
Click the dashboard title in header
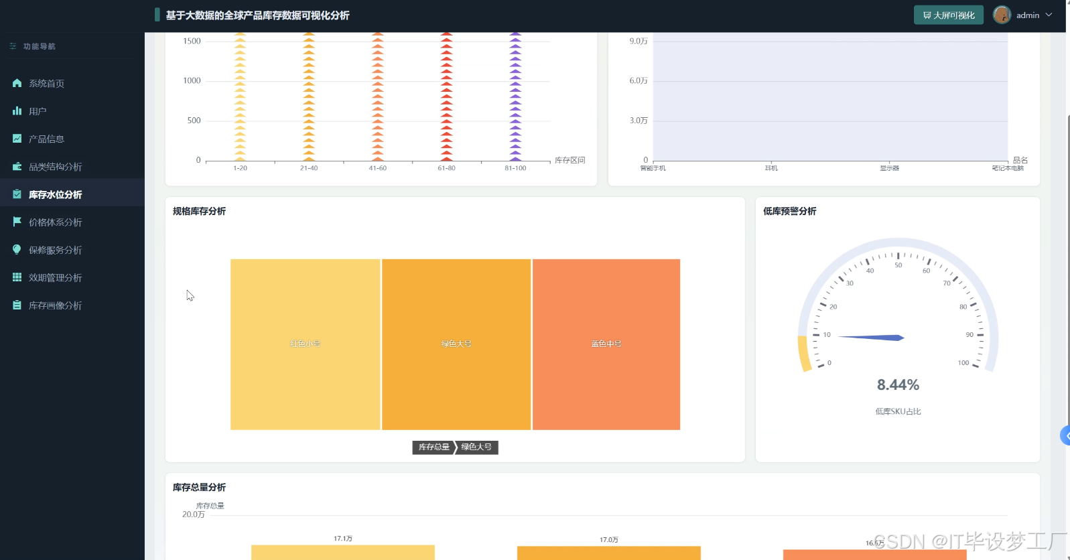[x=258, y=15]
